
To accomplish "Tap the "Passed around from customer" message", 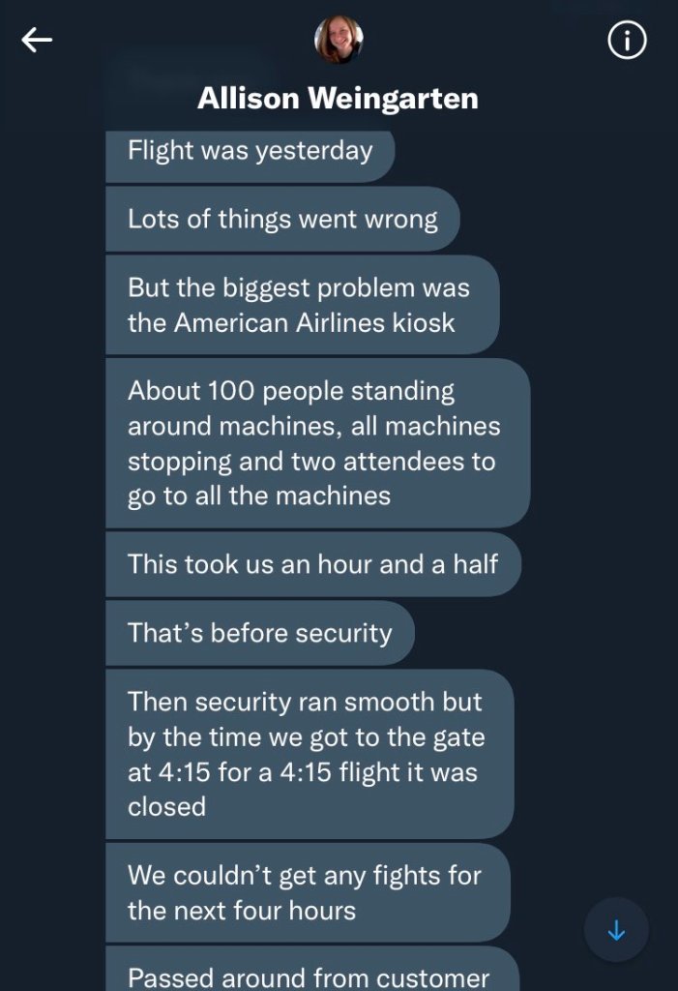I will coord(310,976).
